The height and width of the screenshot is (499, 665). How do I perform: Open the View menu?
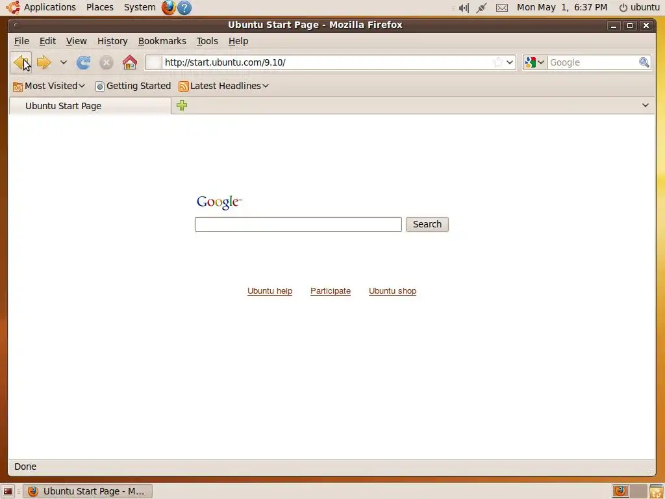77,41
